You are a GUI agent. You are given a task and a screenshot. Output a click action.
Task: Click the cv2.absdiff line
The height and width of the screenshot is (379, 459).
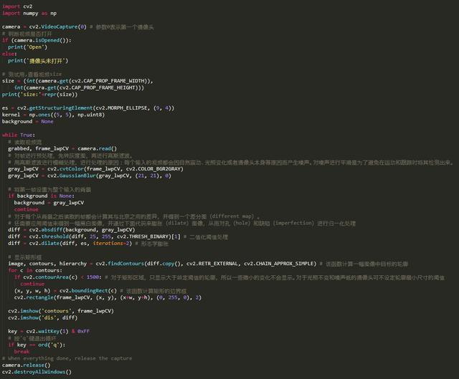(x=72, y=229)
